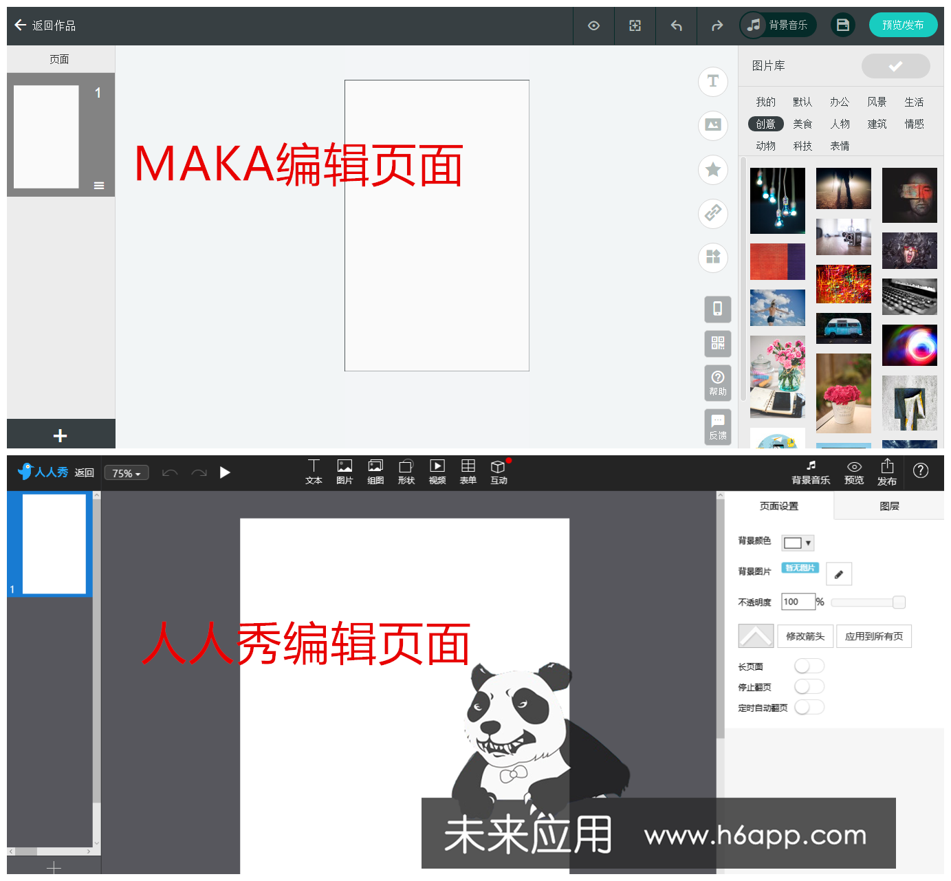The width and height of the screenshot is (951, 881).
Task: Click the background image edit pencil button
Action: 839,574
